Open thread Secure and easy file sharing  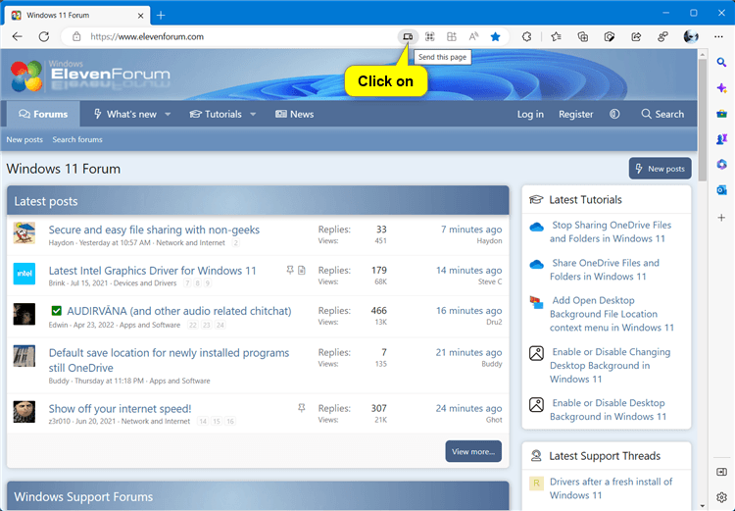click(x=154, y=230)
